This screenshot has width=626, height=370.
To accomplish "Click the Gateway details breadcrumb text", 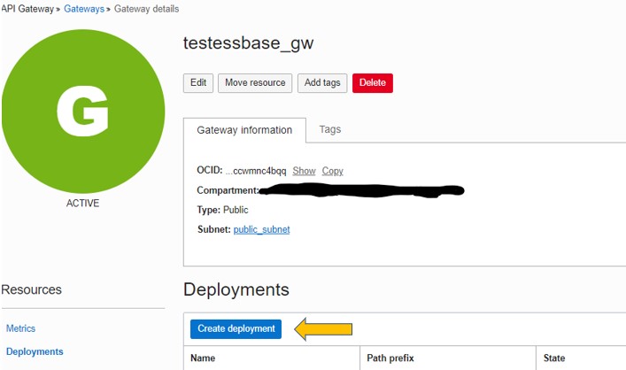I will click(146, 9).
